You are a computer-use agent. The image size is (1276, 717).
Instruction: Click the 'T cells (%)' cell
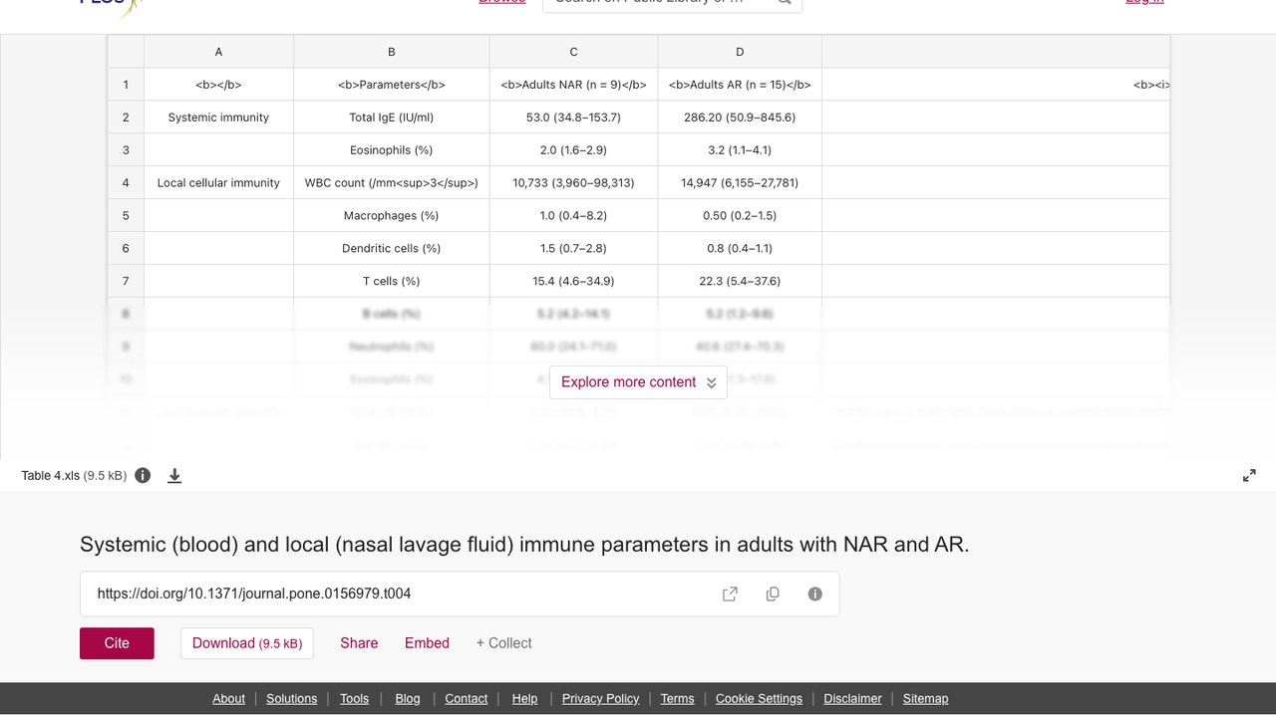[392, 282]
